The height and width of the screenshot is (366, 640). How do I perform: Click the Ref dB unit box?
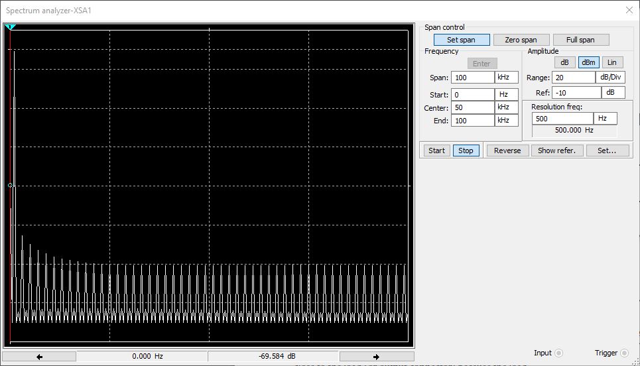tap(613, 93)
